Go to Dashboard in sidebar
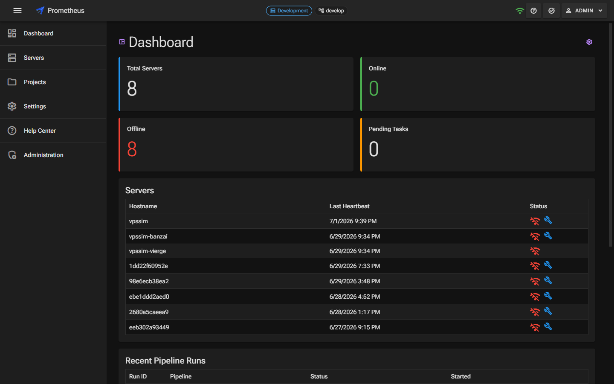614x384 pixels. (53, 33)
